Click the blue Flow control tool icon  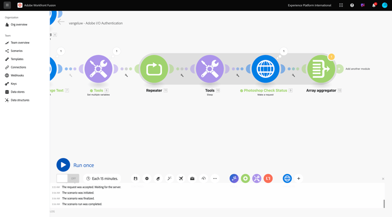point(234,178)
